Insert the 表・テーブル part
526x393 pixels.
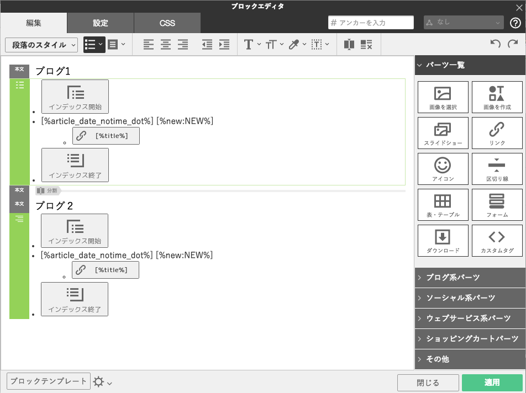pyautogui.click(x=443, y=205)
